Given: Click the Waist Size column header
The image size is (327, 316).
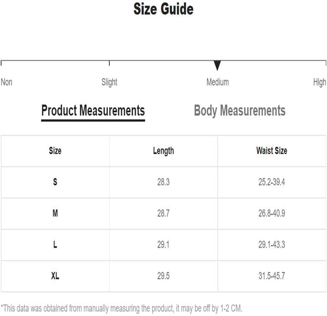Looking at the screenshot, I should 272,151.
